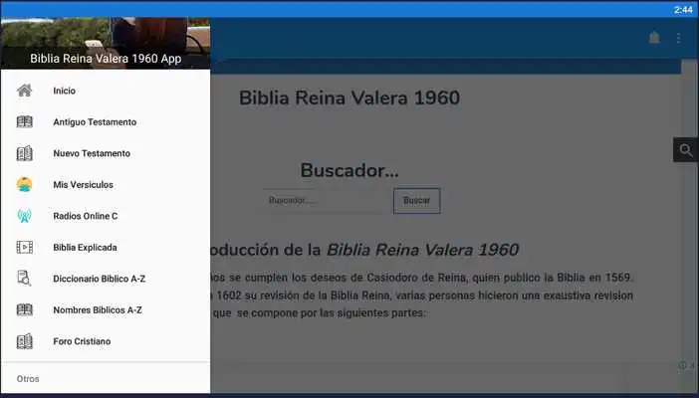Open the three-dot overflow menu
This screenshot has height=398, width=699.
[x=678, y=38]
